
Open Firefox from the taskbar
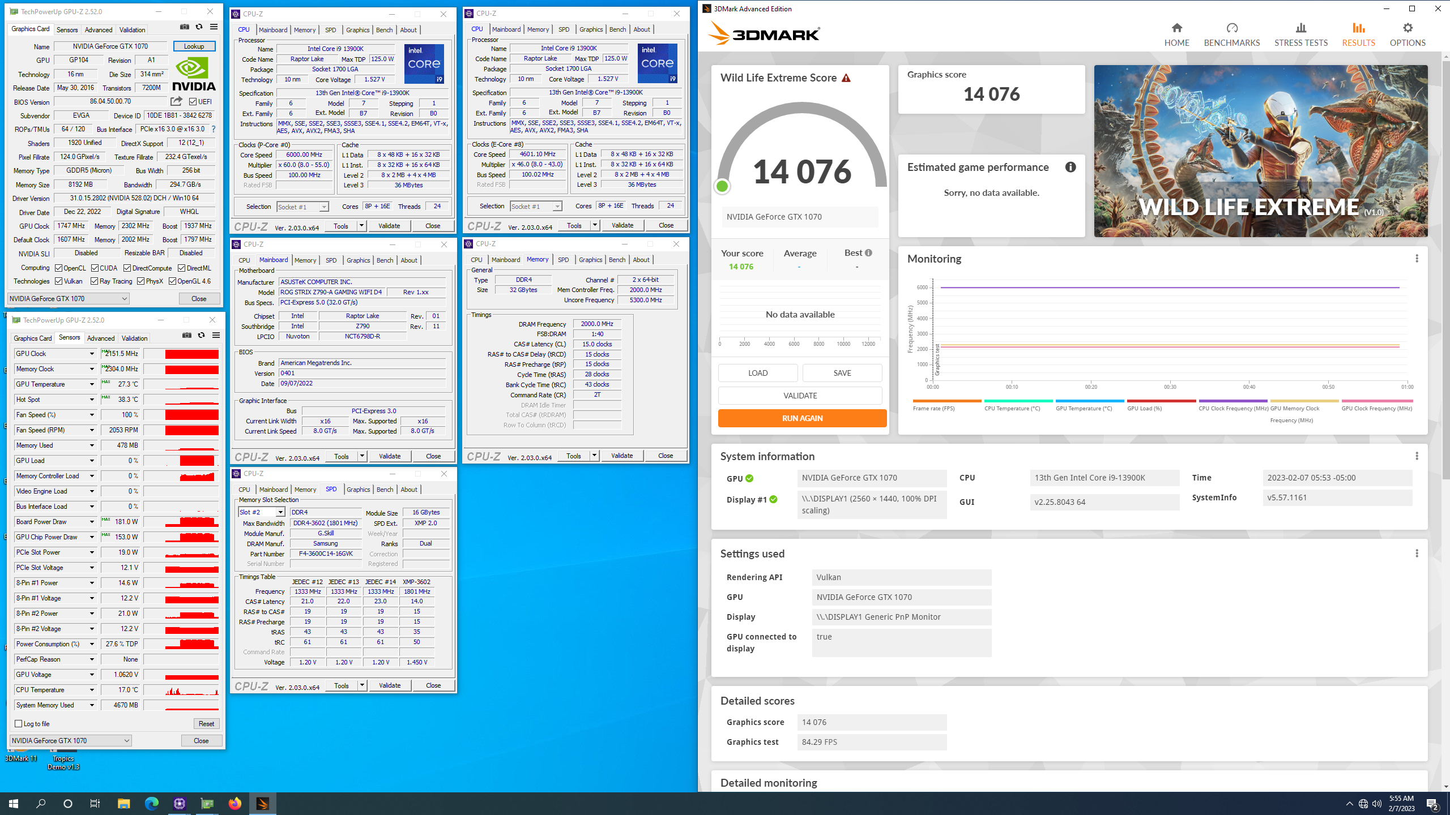(x=234, y=803)
